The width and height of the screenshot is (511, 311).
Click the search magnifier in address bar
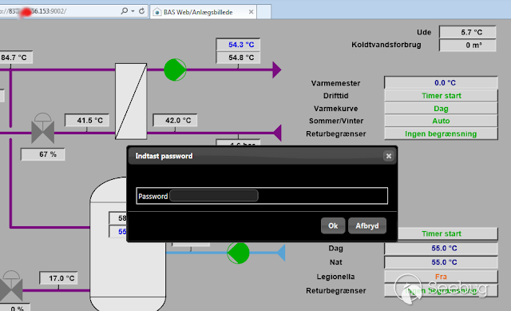[125, 11]
